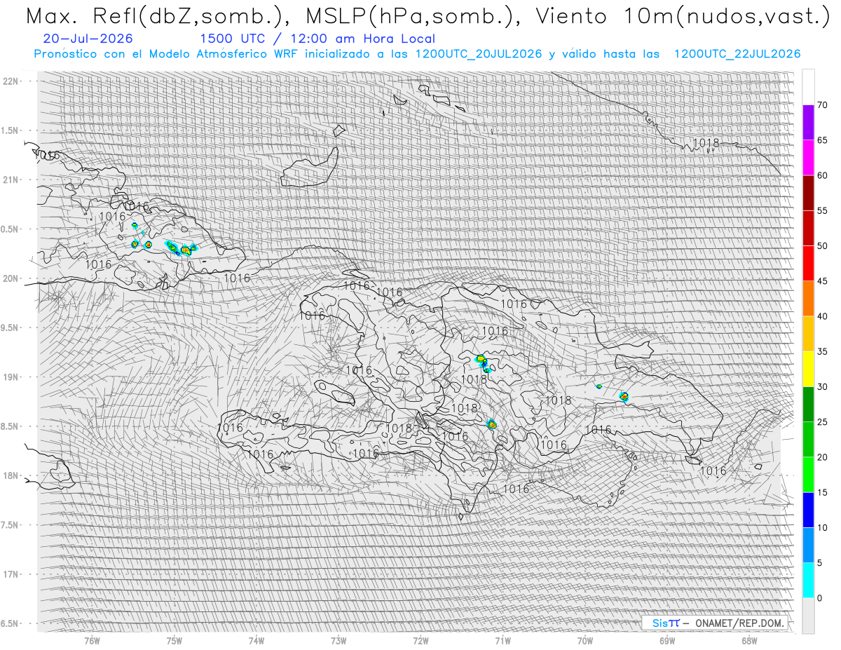Click the 'SisTT – ONAMET/REP.DOM.' credit box
Screen dimensions: 841x650
click(715, 623)
